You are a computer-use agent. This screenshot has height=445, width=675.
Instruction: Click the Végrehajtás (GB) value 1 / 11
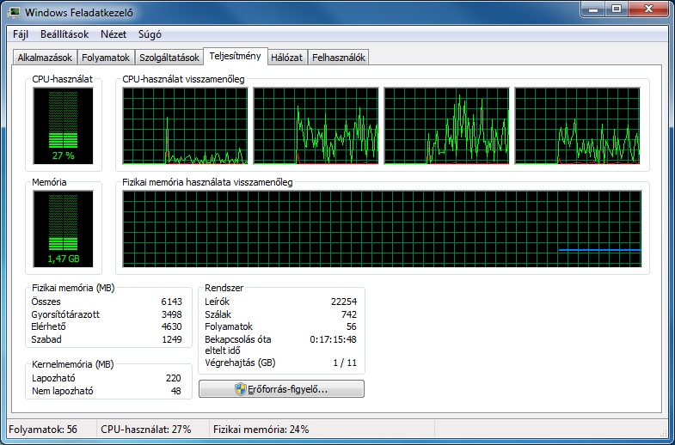click(346, 363)
